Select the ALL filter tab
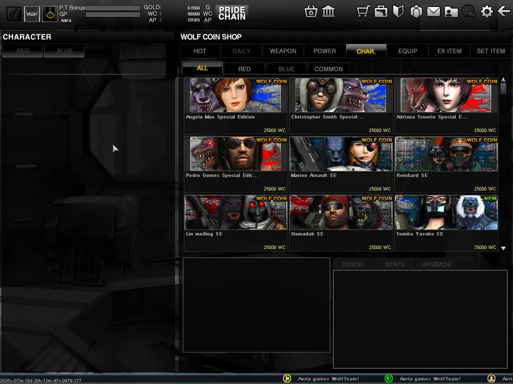The height and width of the screenshot is (384, 513). coord(202,68)
